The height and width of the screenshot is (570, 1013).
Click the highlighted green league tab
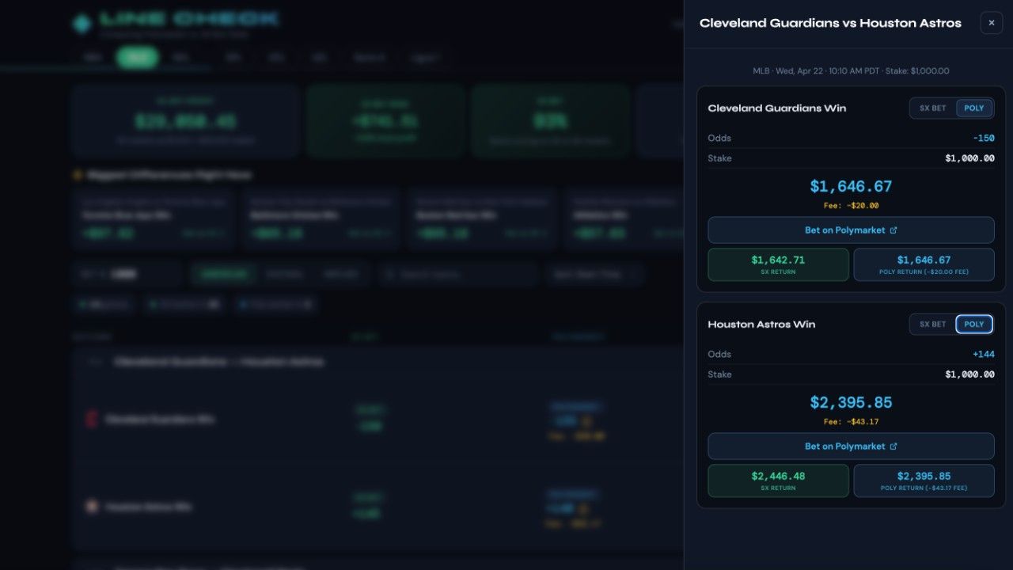click(137, 58)
